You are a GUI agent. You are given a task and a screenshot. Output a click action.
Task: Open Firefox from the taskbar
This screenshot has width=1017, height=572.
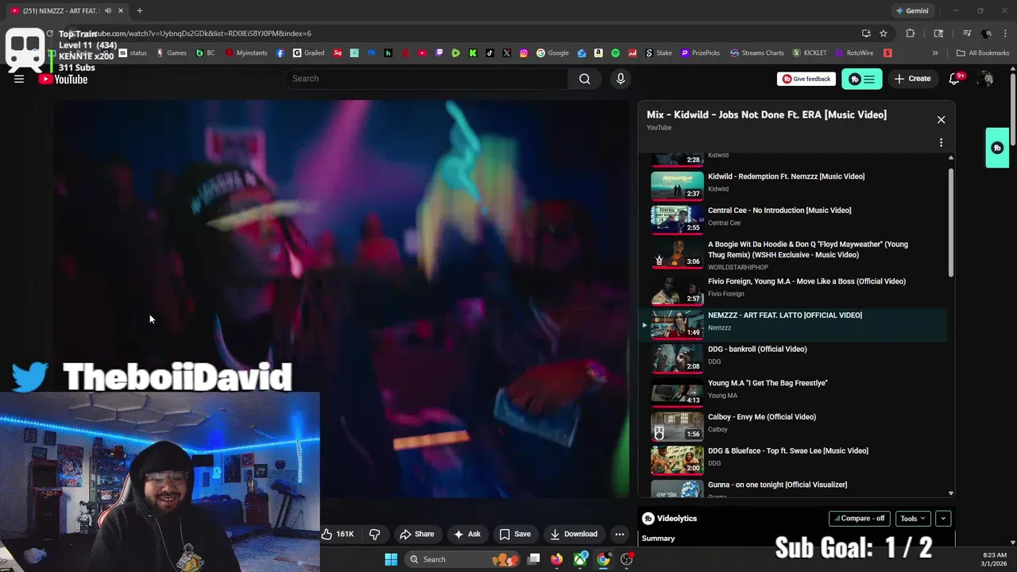pos(557,559)
